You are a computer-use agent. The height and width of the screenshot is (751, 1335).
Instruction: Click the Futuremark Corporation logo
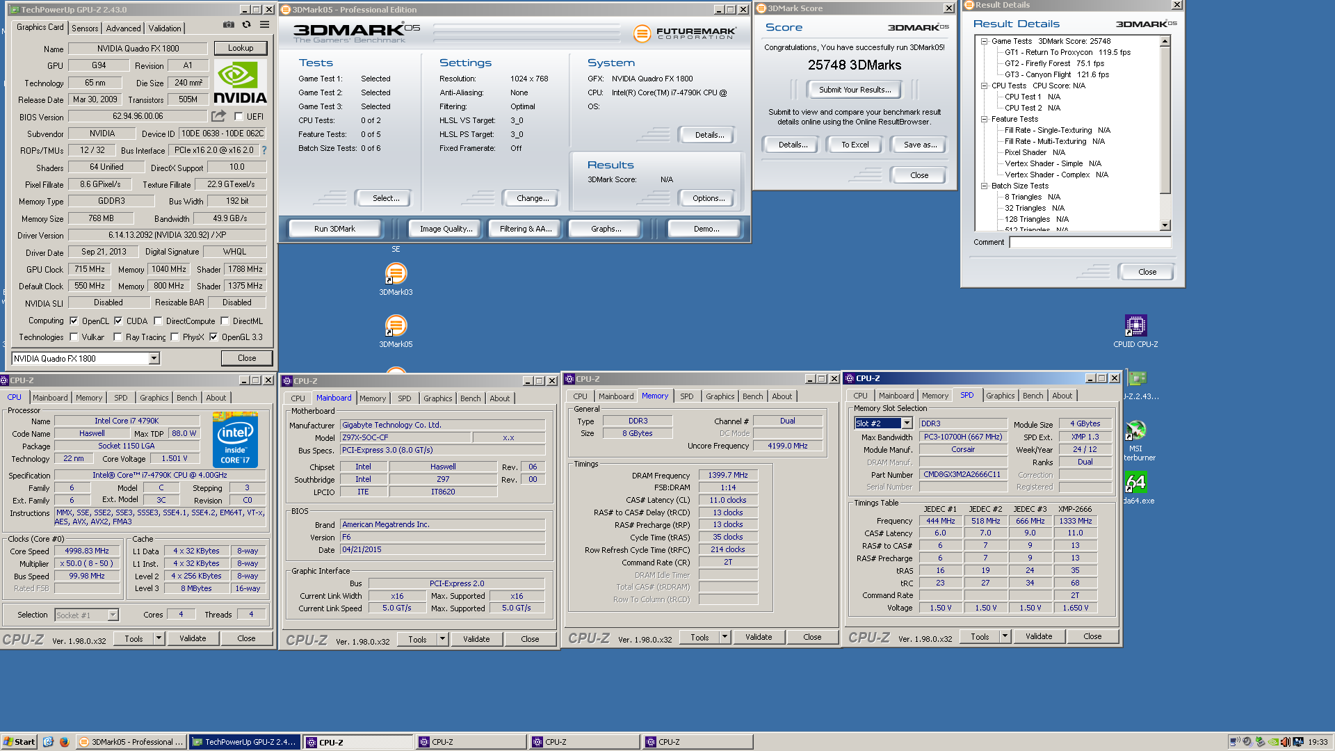coord(684,33)
